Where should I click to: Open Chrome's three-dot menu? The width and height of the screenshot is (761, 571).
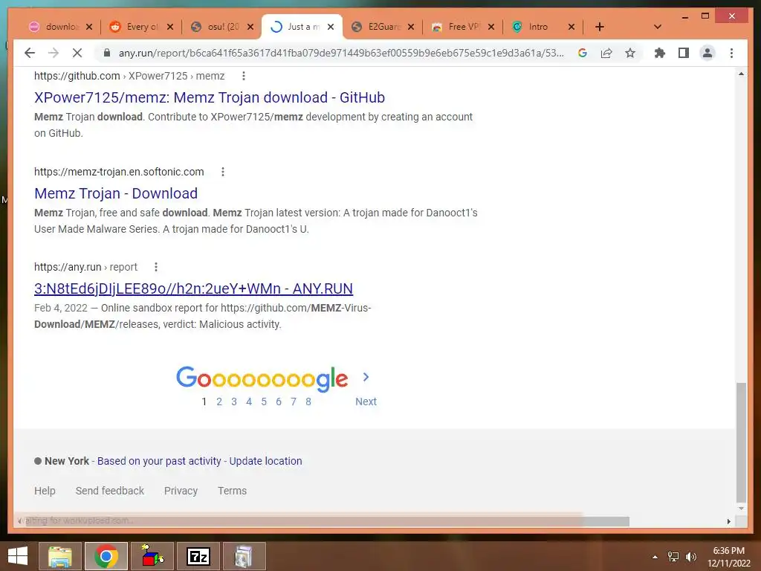click(731, 53)
